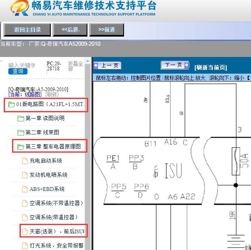Screen dimensions: 251x250
Task: Click the 后 ISU module in diagram
Action: 168,171
